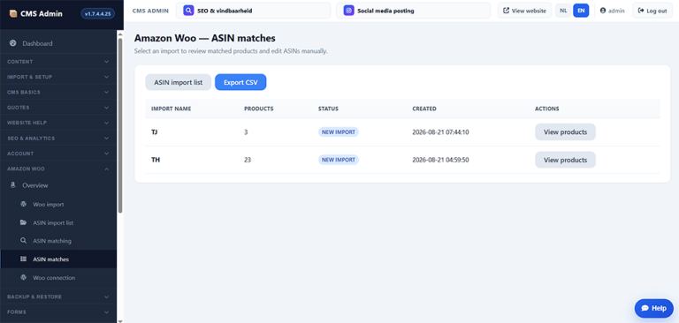Click the ASIN import list folder icon
The width and height of the screenshot is (679, 323).
[x=23, y=222]
